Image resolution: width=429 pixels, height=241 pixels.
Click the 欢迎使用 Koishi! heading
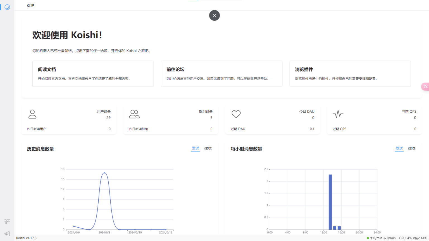pos(67,35)
